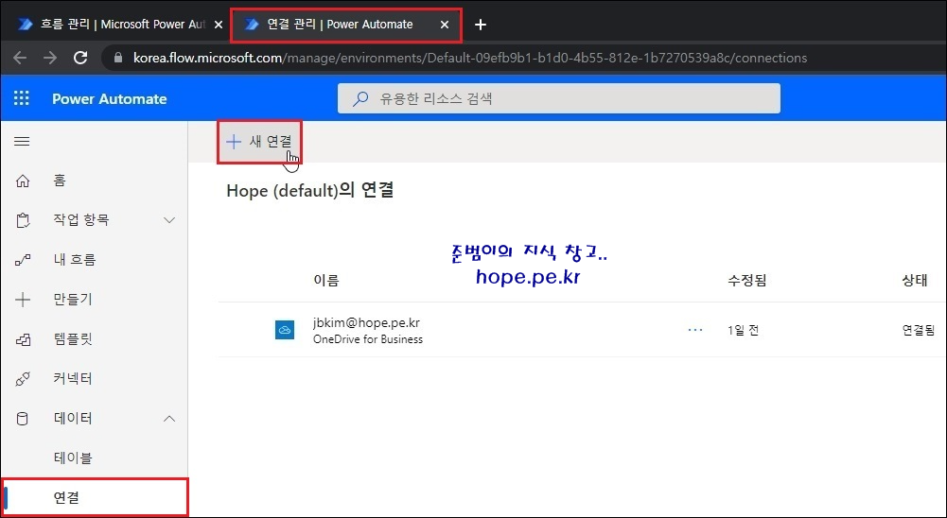Click the 'Hope (default)의 연결' heading
The height and width of the screenshot is (518, 947).
pos(310,191)
